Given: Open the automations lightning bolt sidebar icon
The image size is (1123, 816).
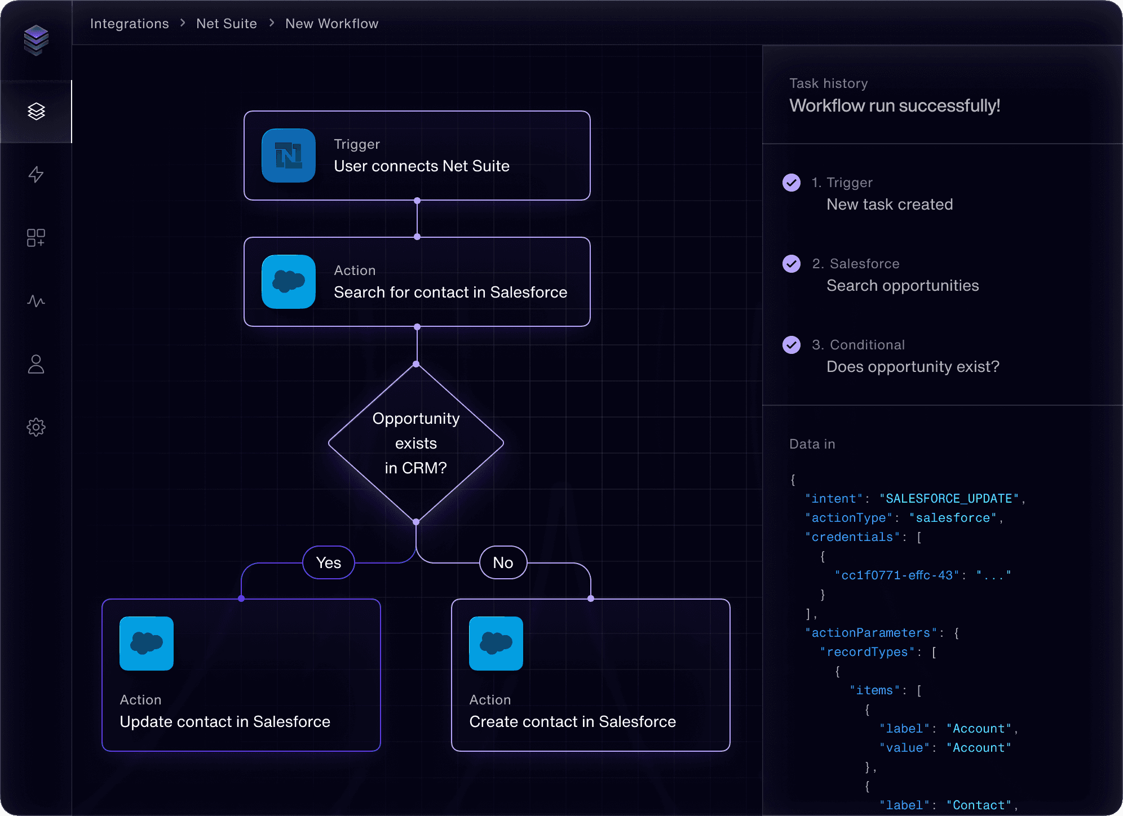Looking at the screenshot, I should [36, 175].
